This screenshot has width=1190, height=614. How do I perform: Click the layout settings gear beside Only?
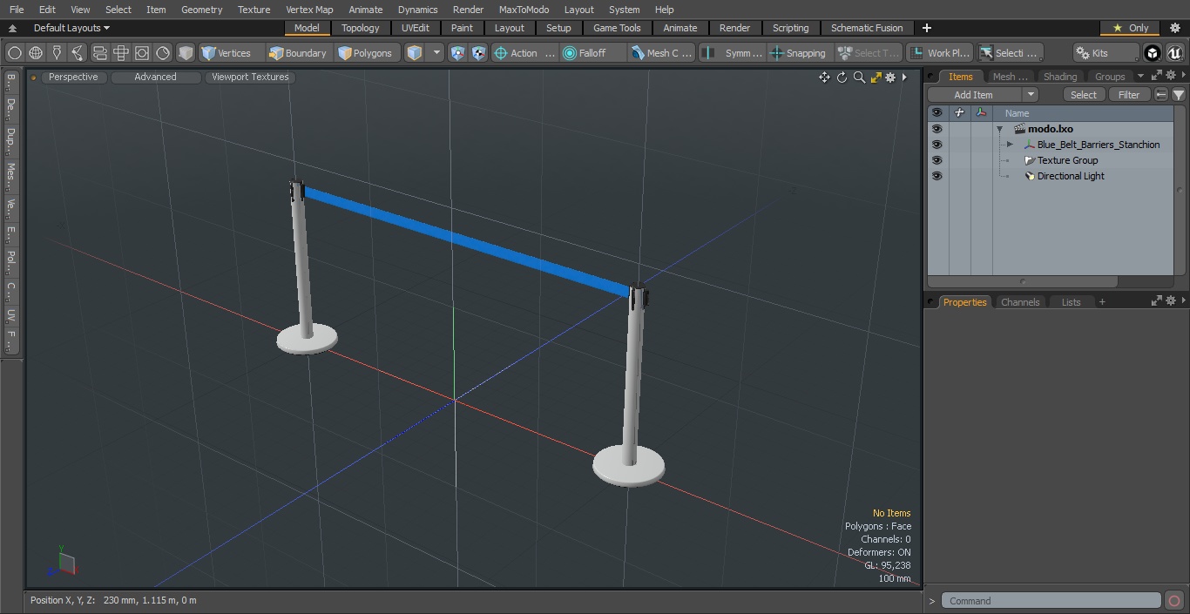tap(1174, 28)
